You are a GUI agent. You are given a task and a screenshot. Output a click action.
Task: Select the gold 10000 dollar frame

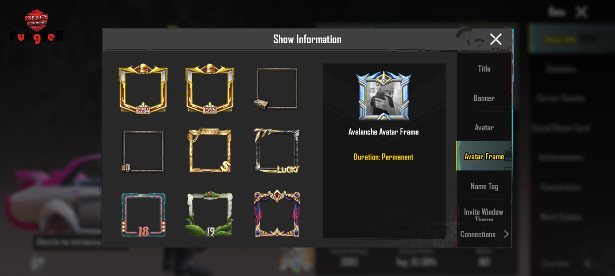(210, 151)
